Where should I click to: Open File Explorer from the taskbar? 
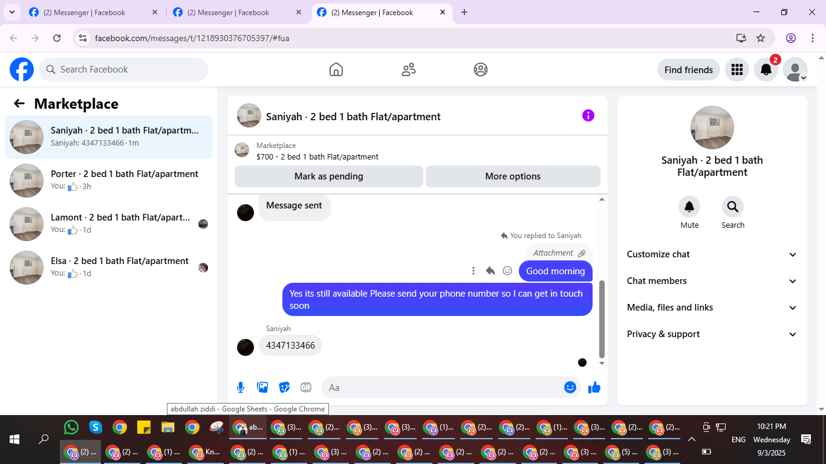point(168,427)
